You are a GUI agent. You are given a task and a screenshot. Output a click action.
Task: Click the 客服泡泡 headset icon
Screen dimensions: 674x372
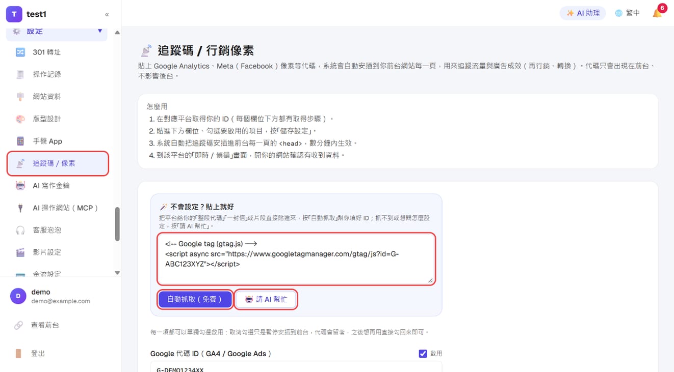(20, 230)
